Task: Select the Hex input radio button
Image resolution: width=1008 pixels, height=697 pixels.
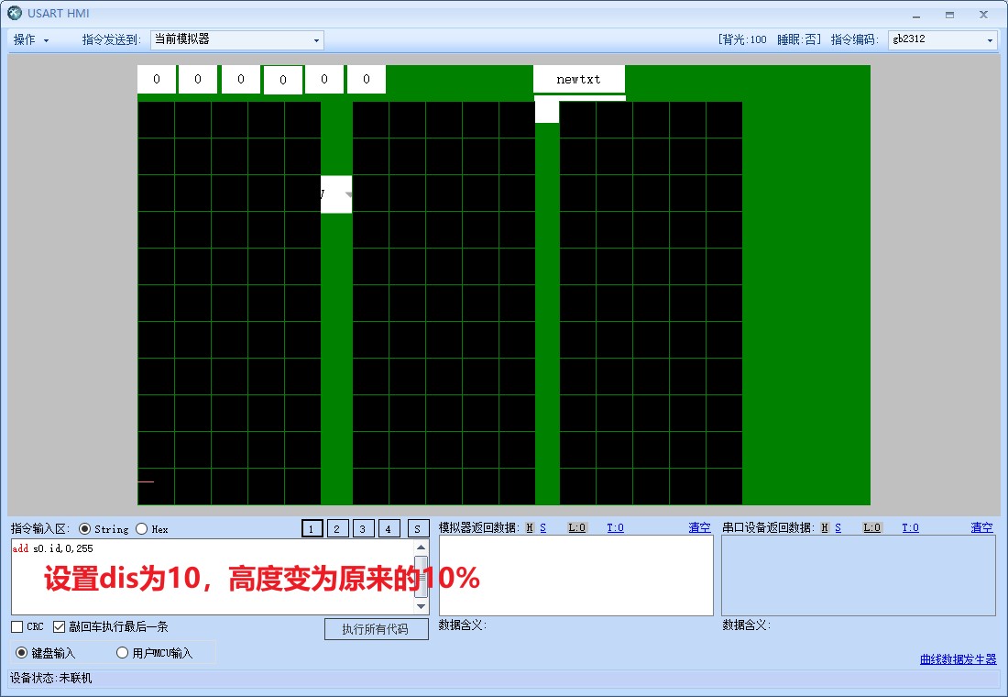Action: tap(142, 529)
